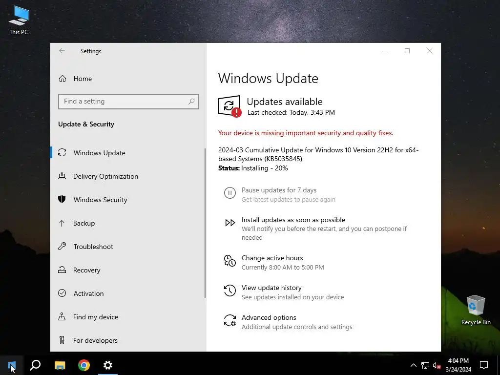Open Activation settings
This screenshot has height=375, width=500.
(x=127, y=293)
